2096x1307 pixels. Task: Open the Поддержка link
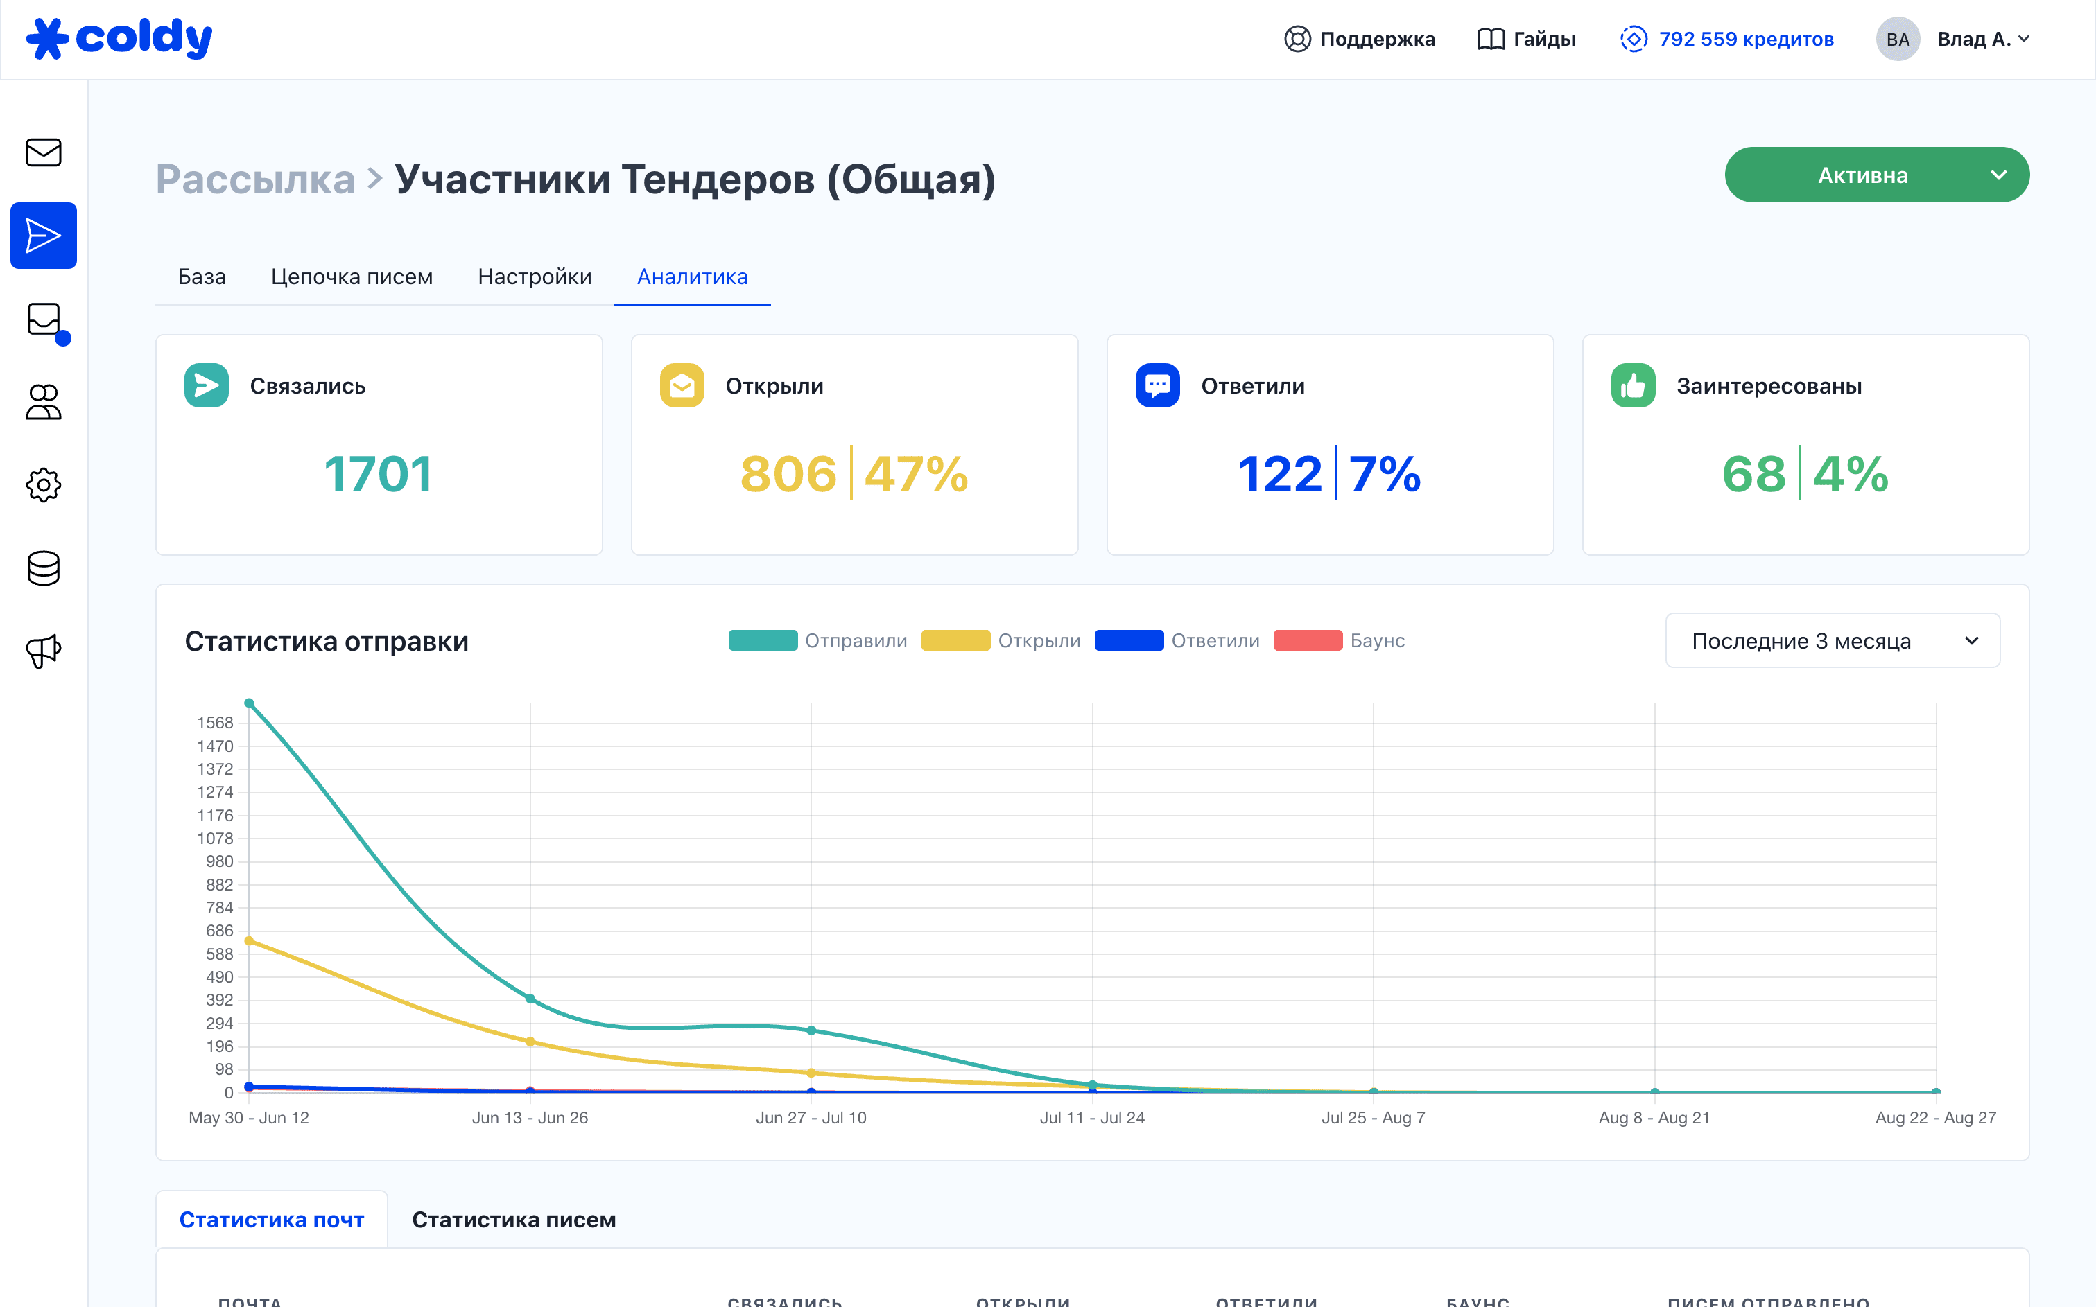(1359, 39)
